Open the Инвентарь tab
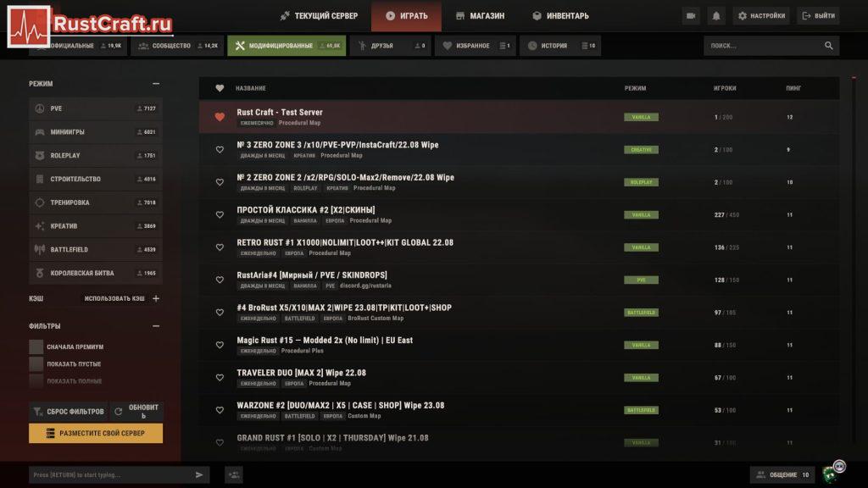 pos(560,16)
